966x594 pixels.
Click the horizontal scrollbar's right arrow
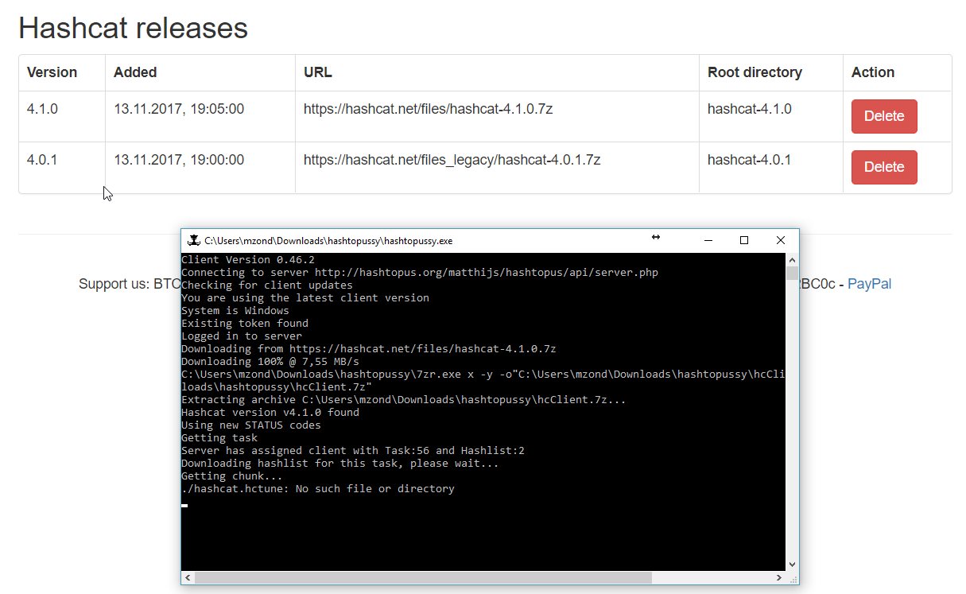[x=779, y=578]
